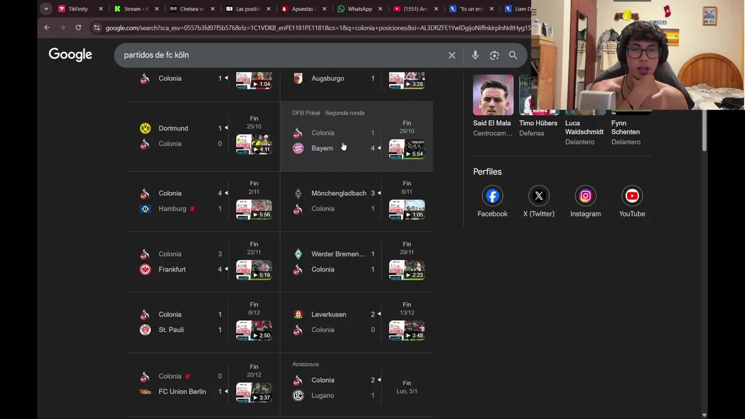
Task: Click the Augsburgo crest icon
Action: point(298,79)
